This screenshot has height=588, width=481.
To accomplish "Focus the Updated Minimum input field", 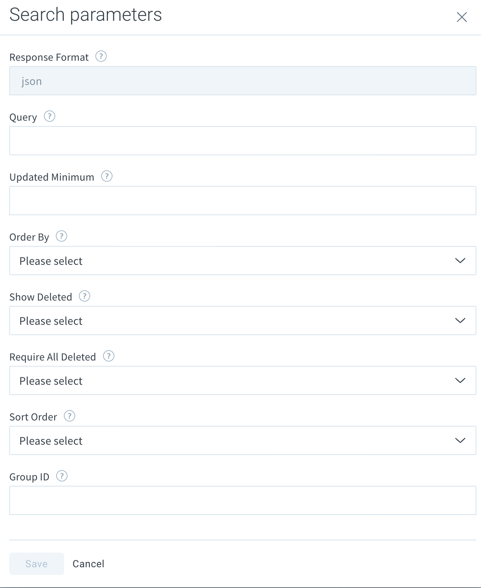I will click(x=243, y=201).
